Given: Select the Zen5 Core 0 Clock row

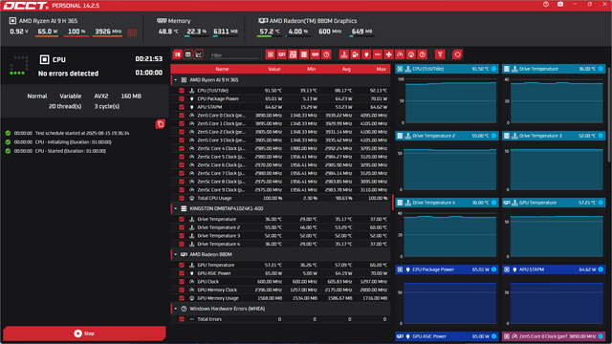Looking at the screenshot, I should (x=280, y=116).
